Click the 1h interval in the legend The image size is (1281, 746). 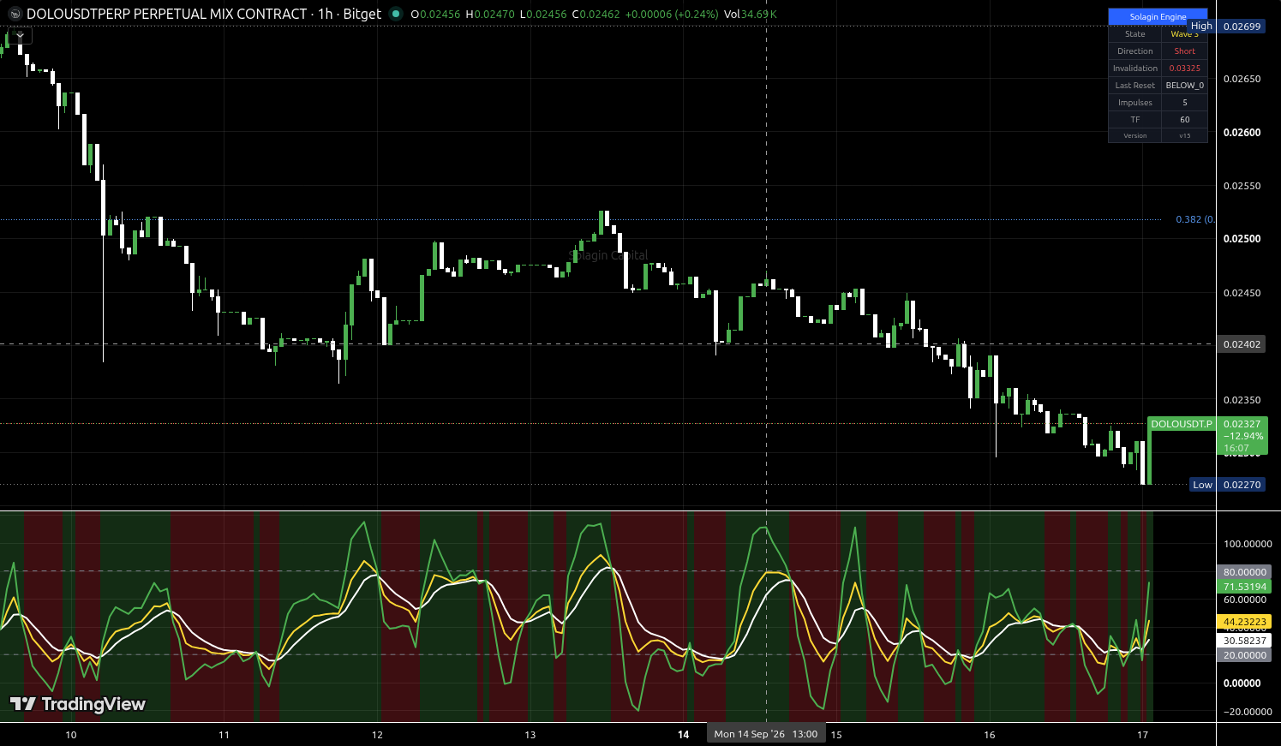point(326,14)
